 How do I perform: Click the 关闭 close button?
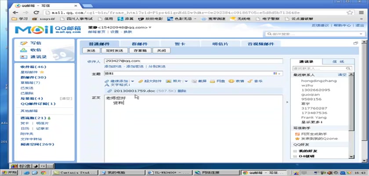pos(162,51)
